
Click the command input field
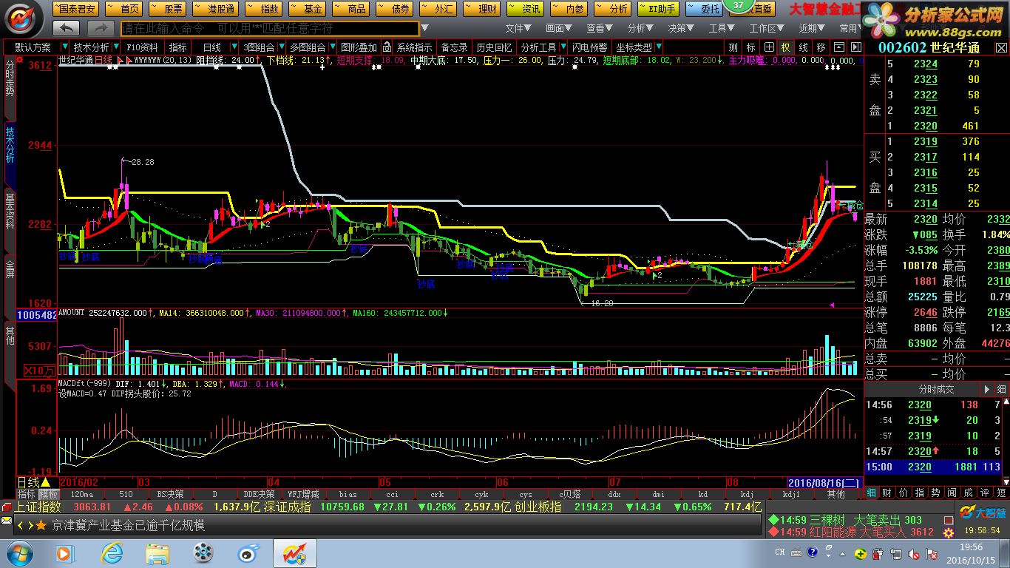269,28
